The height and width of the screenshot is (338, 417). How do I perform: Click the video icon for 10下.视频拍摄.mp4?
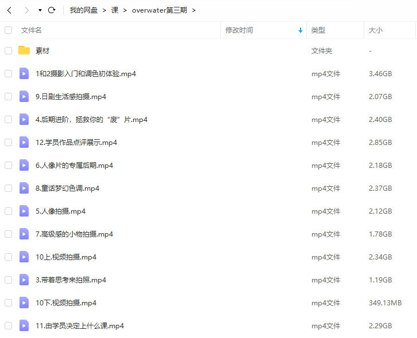(24, 302)
